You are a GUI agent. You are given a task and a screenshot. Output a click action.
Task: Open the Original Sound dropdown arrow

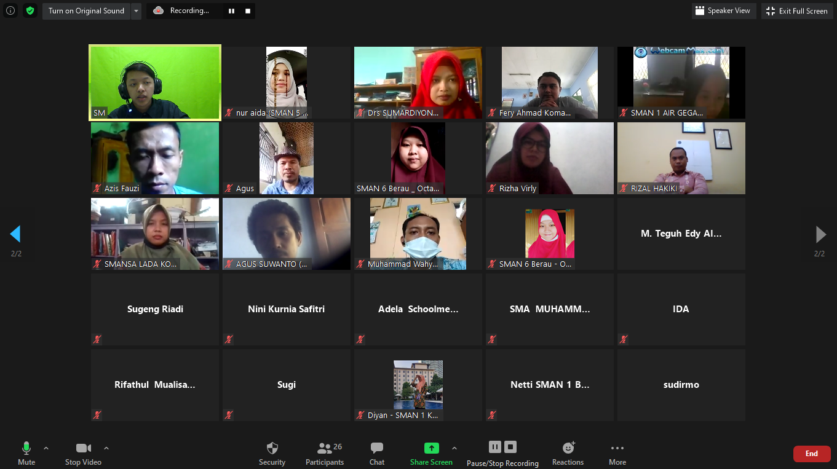(137, 10)
